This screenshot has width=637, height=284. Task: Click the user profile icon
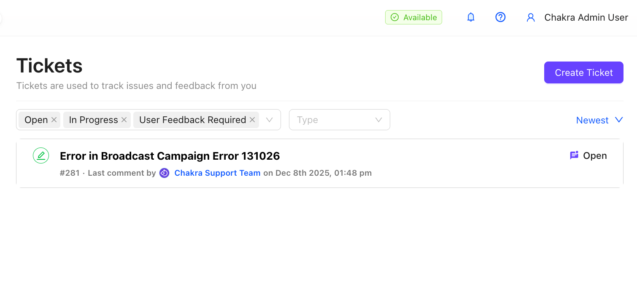[531, 17]
